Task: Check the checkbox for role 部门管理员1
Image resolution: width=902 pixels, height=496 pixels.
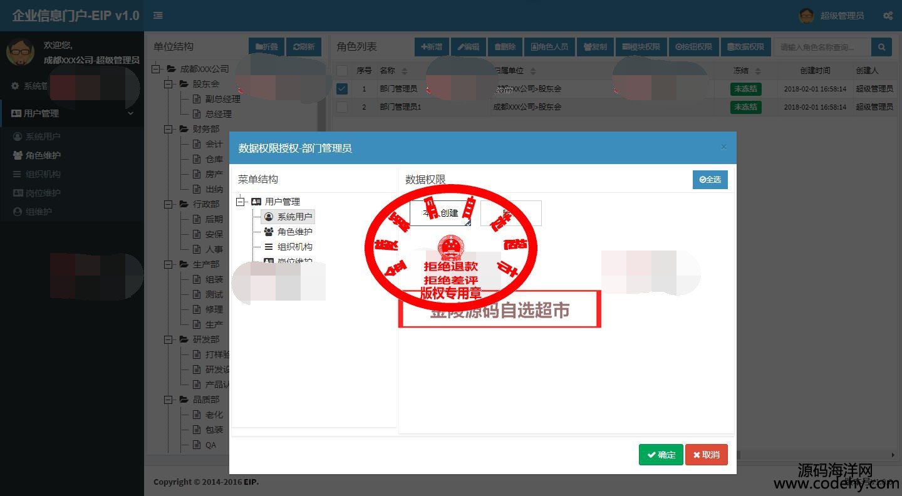Action: click(x=342, y=107)
